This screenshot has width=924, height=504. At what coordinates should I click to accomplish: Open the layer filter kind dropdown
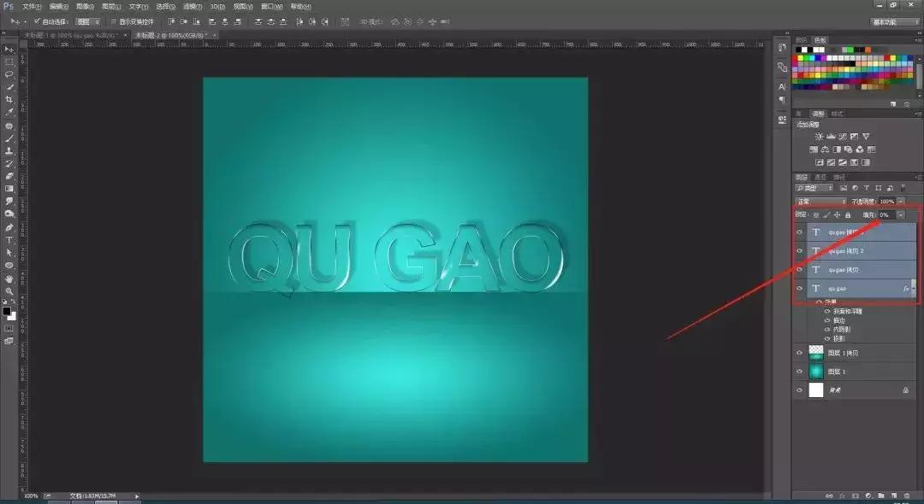coord(814,188)
